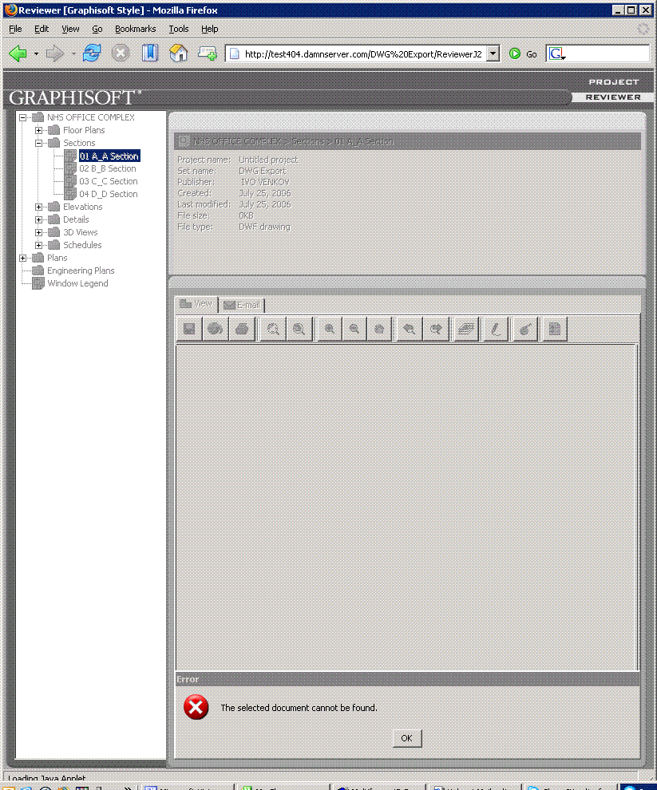Select the Schedules folder label
This screenshot has height=790, width=657.
tap(82, 245)
